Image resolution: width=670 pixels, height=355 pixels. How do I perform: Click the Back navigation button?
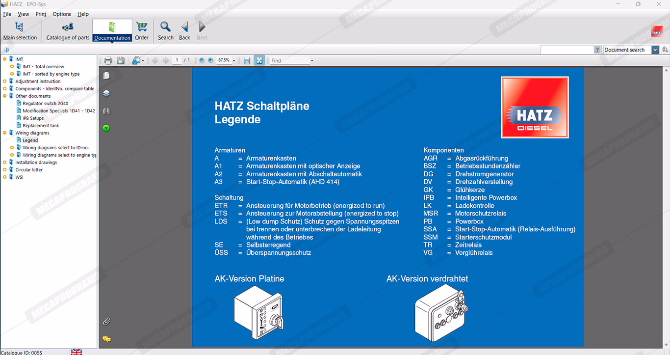pyautogui.click(x=184, y=30)
